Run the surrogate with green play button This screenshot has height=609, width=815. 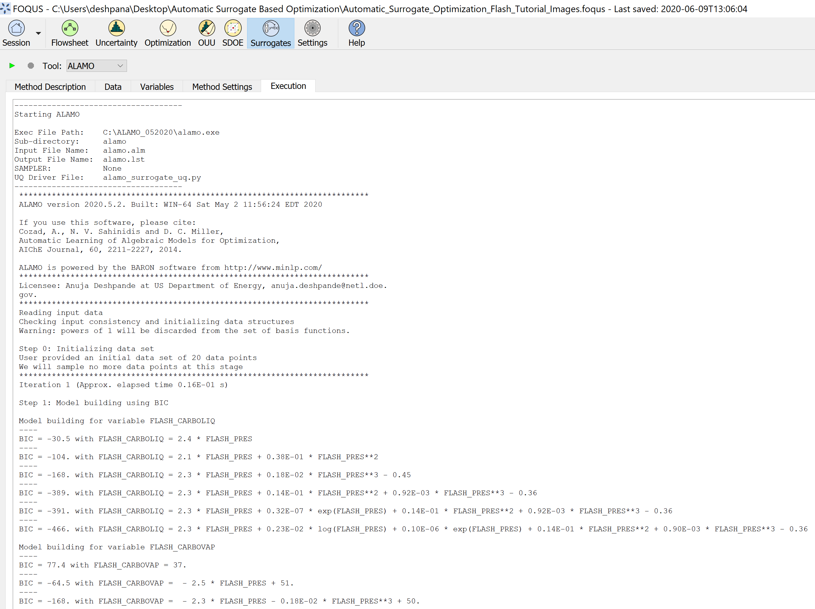click(12, 66)
